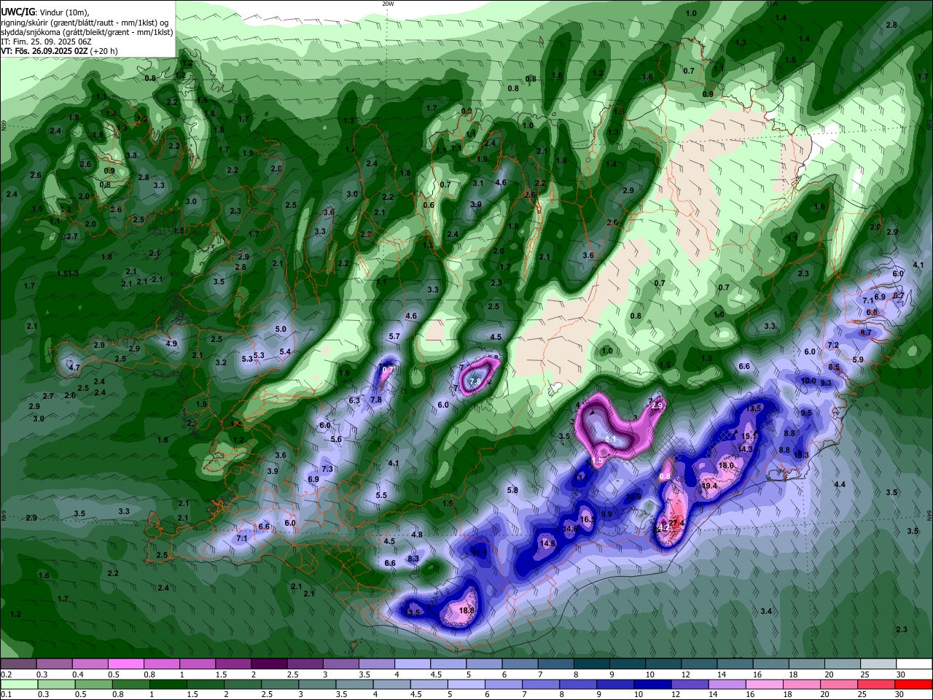Click the 20W longitude label at the top
This screenshot has width=933, height=700.
387,4
